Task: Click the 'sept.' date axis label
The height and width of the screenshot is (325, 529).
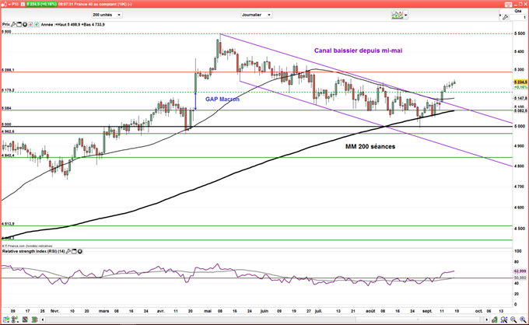Action: [x=427, y=311]
